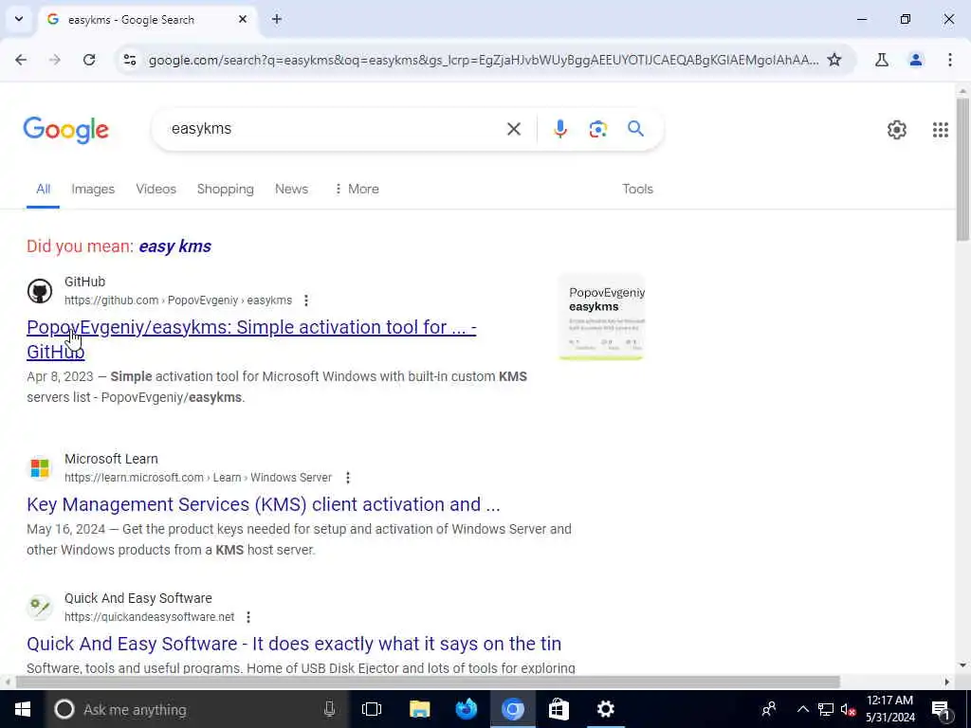Screen dimensions: 971x728
Task: Launch Firefox from the taskbar
Action: 467,709
